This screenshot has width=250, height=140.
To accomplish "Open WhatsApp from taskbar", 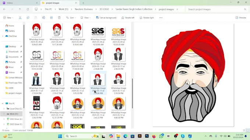I will click(161, 136).
